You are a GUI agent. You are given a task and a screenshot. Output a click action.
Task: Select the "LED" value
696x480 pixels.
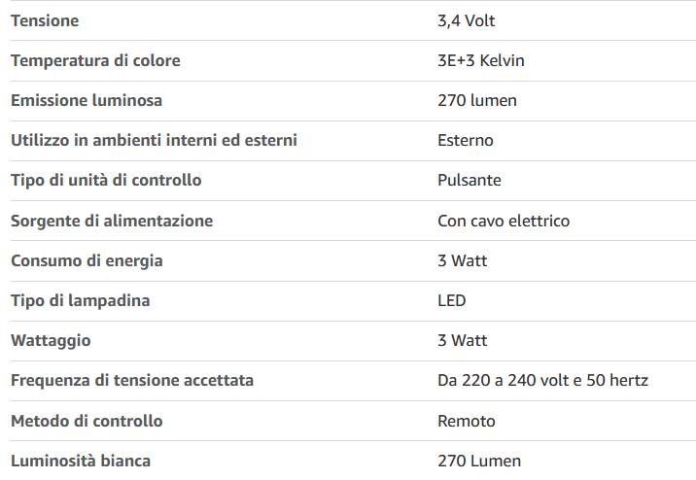tap(452, 300)
